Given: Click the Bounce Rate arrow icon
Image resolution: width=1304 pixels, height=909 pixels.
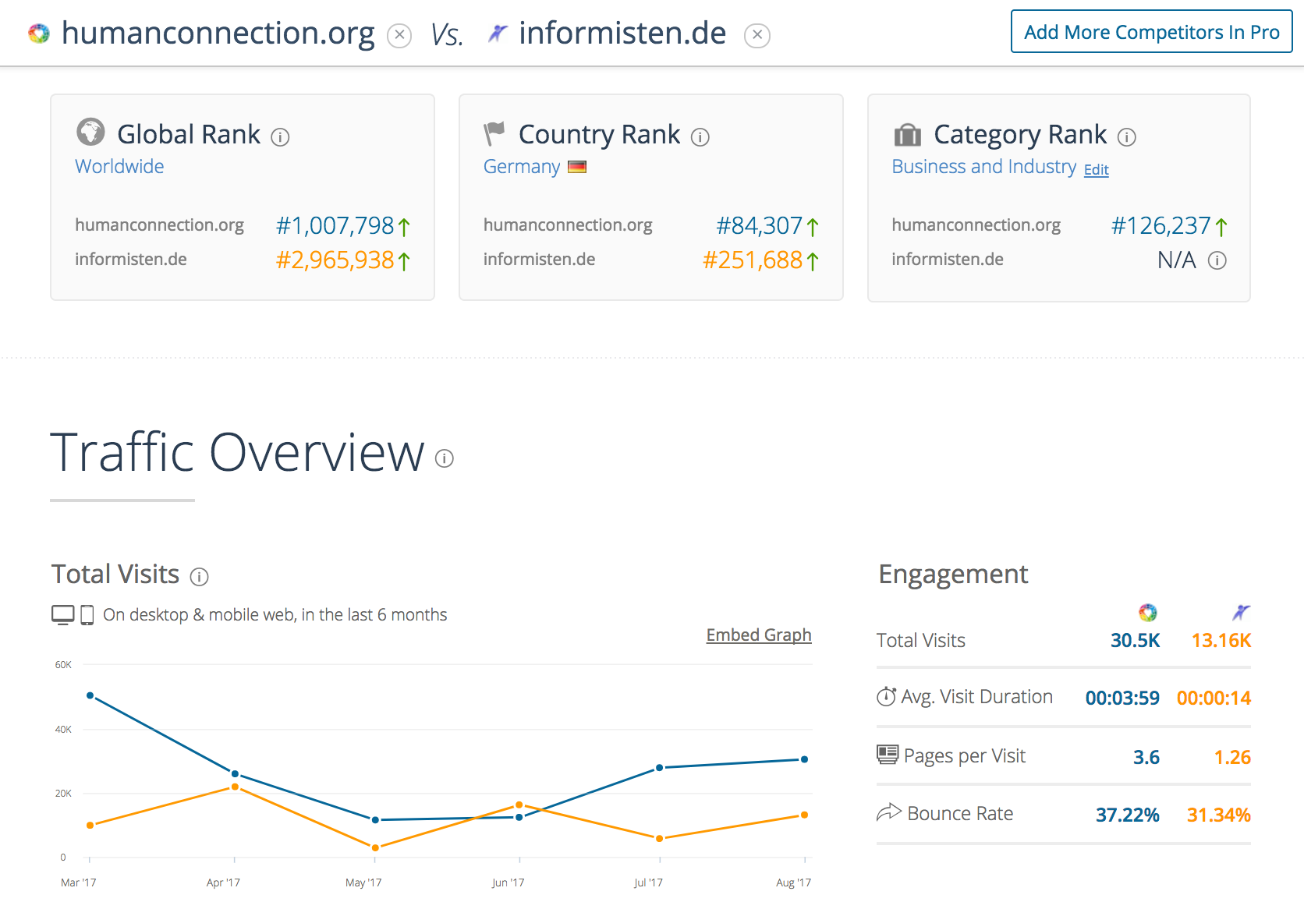Looking at the screenshot, I should 889,812.
